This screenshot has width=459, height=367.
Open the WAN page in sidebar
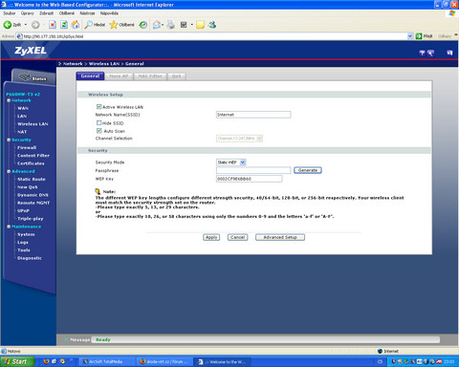click(23, 108)
